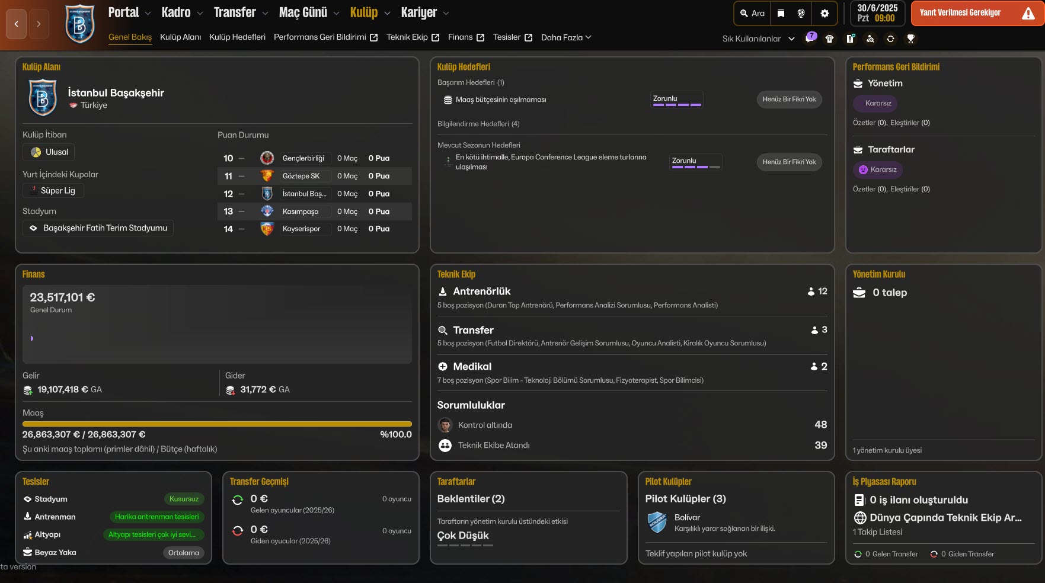Open Başakşehir Fatih Terim Stadyumu link

tap(105, 228)
